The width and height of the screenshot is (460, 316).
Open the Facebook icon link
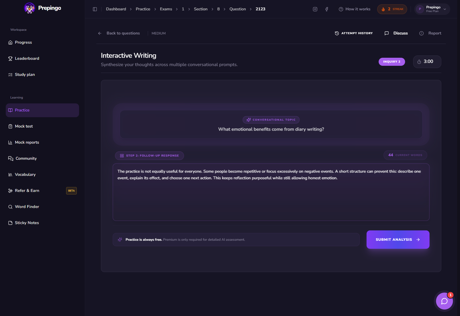pyautogui.click(x=327, y=9)
